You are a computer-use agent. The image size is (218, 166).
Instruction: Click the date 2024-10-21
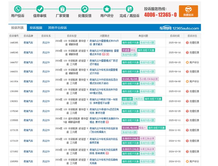tap(175, 161)
